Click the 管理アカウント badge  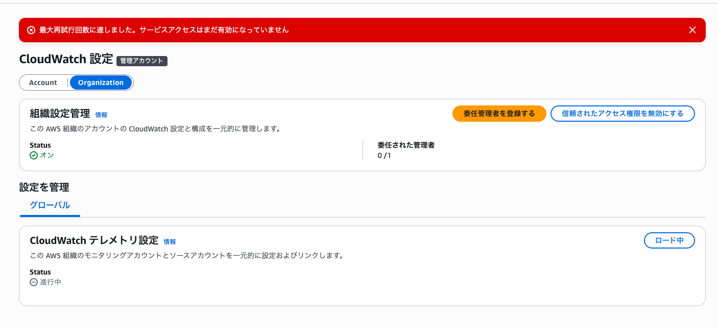[x=142, y=61]
